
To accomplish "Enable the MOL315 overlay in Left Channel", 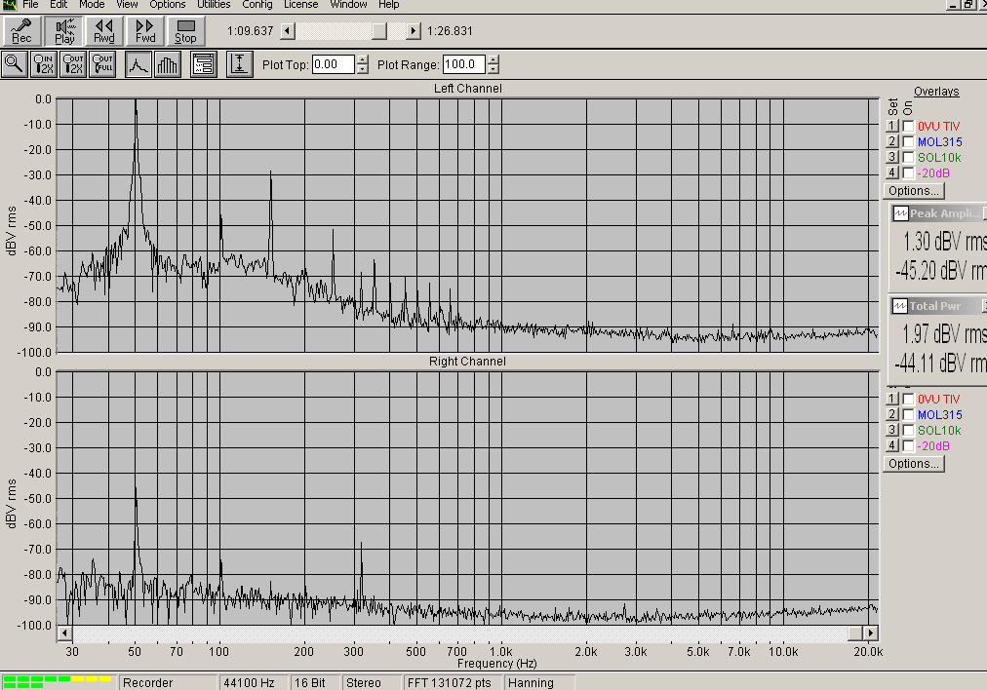I will click(908, 142).
